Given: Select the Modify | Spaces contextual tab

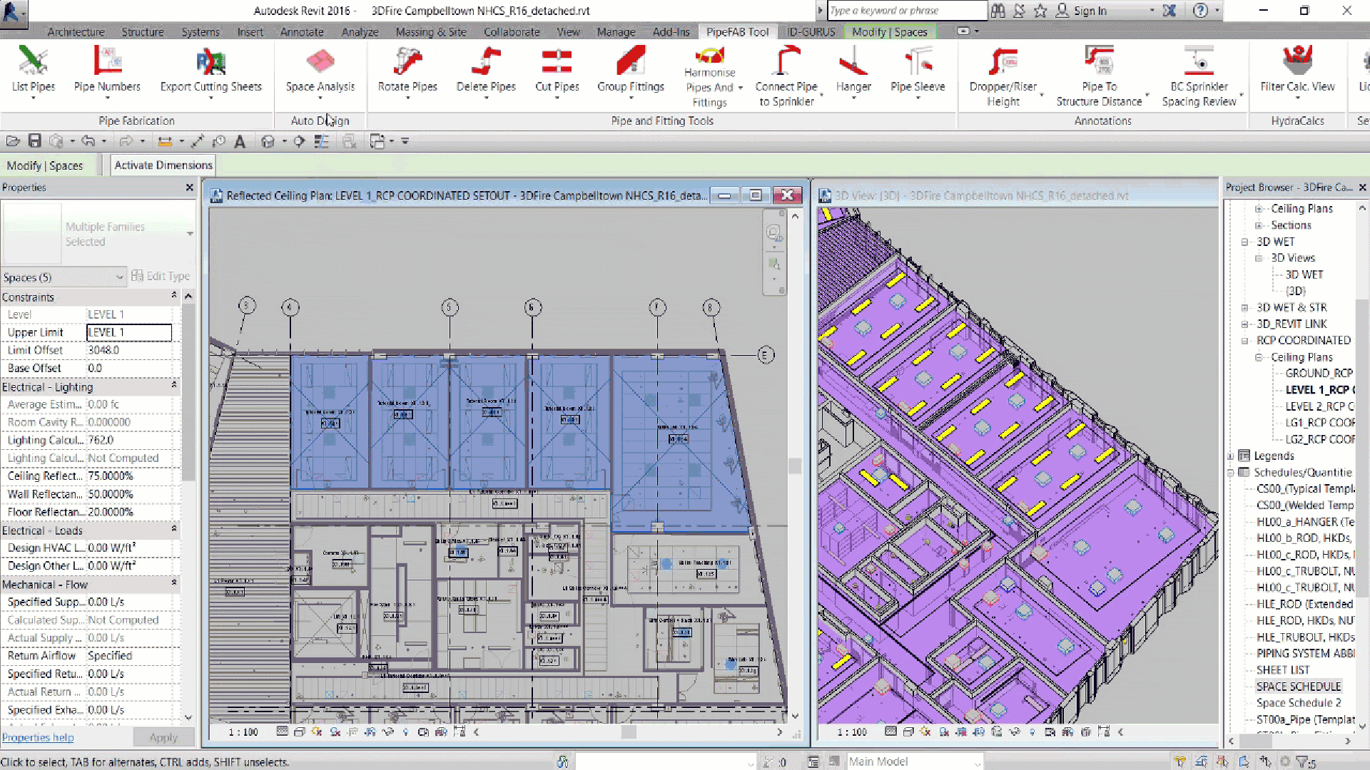Looking at the screenshot, I should [889, 32].
